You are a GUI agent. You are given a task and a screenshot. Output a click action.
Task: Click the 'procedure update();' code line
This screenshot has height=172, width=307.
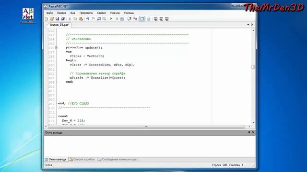(x=84, y=47)
